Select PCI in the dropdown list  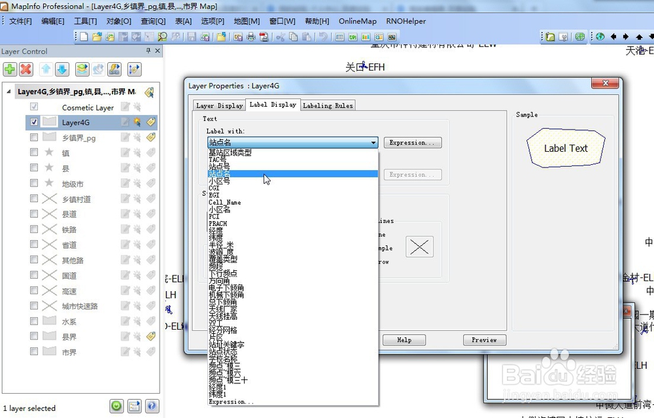[x=293, y=217]
